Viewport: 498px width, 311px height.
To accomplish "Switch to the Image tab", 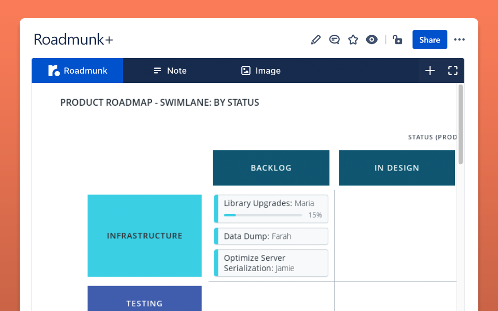I will point(261,70).
